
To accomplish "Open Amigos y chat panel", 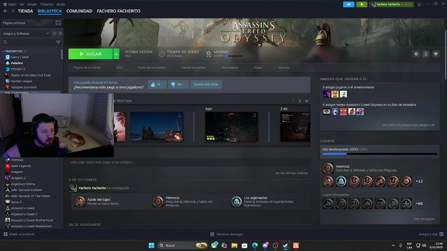I will [x=431, y=234].
